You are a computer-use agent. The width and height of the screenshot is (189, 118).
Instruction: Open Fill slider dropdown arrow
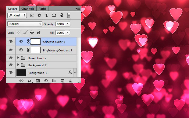pyautogui.click(x=67, y=33)
